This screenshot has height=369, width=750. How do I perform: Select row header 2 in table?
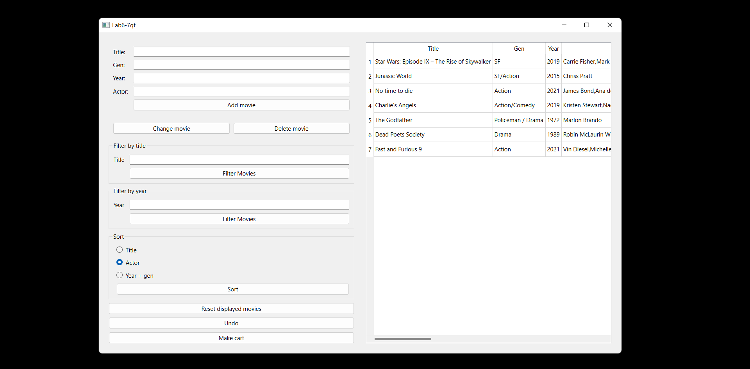click(370, 76)
